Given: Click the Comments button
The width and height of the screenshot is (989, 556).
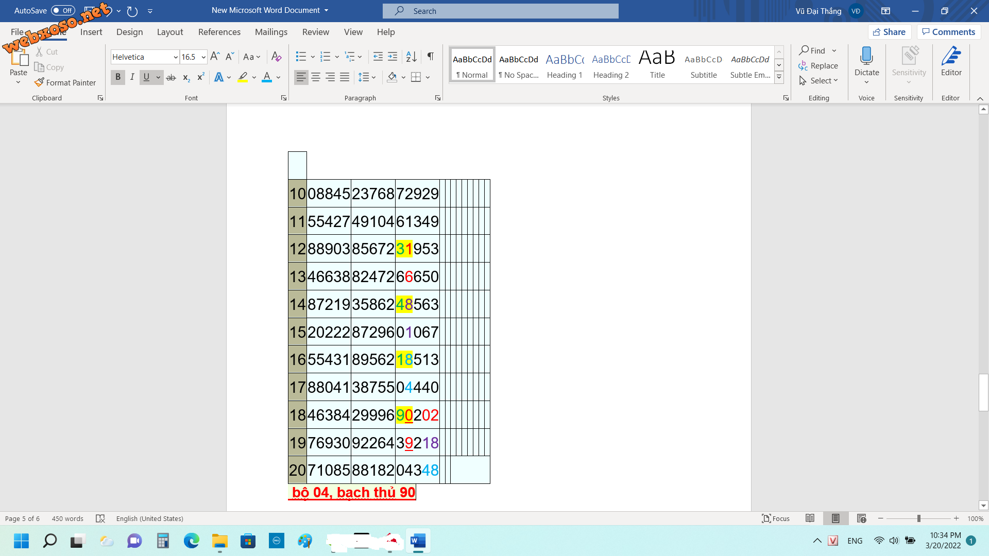Looking at the screenshot, I should 949,32.
